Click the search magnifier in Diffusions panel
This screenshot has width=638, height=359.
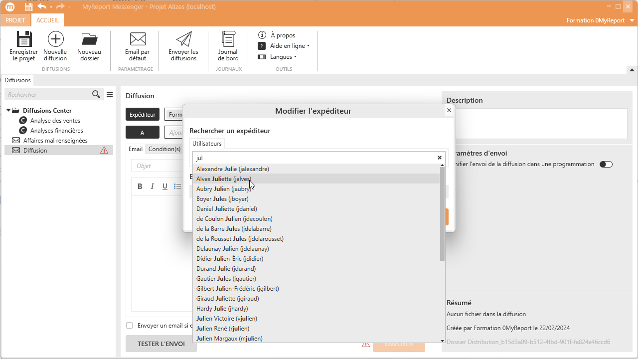click(96, 95)
